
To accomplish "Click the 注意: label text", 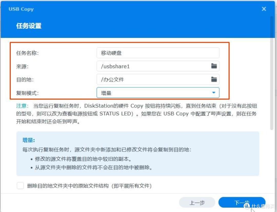I will 22,106.
